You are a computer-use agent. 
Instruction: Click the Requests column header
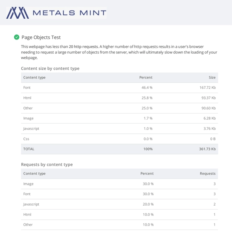(207, 174)
